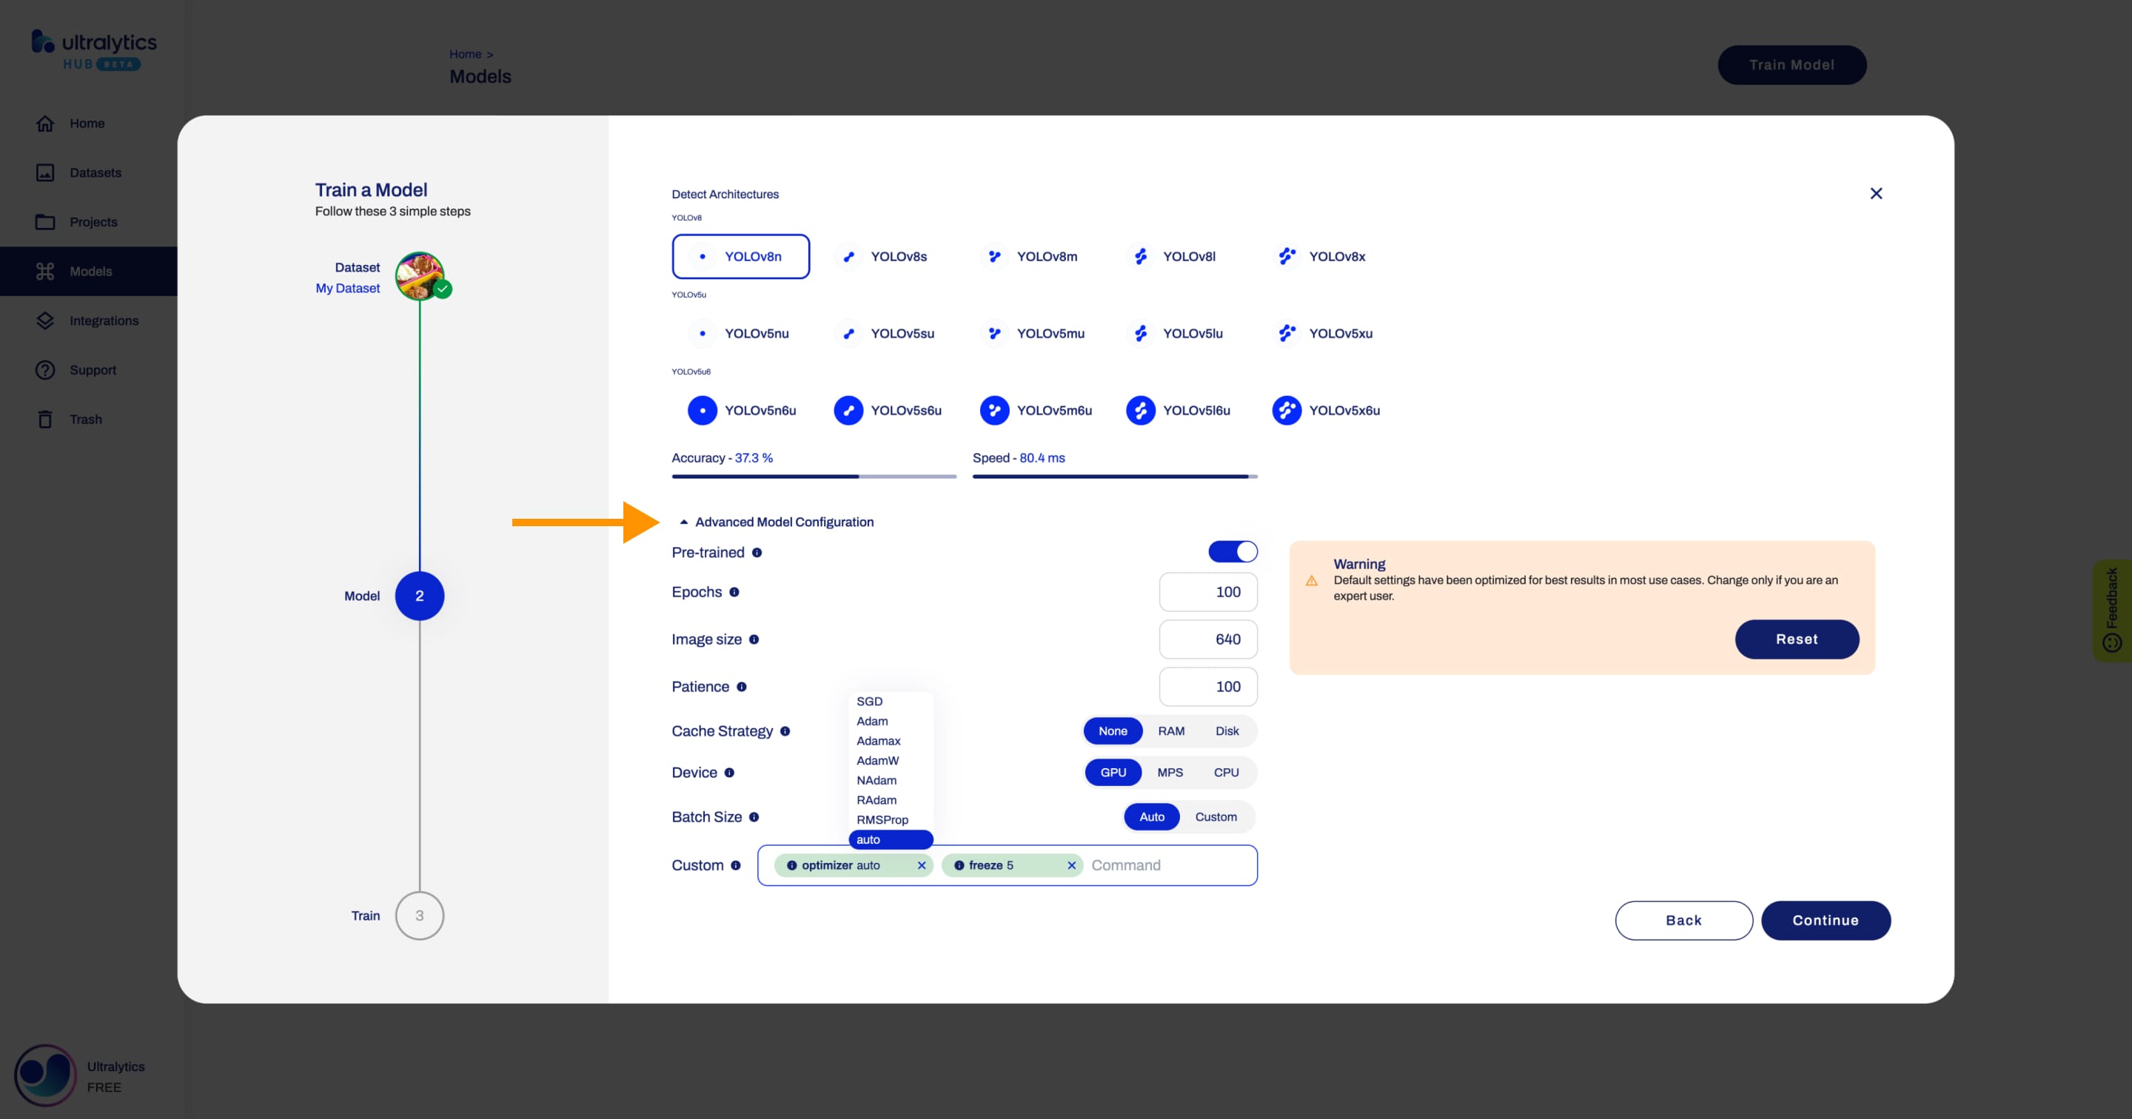2132x1119 pixels.
Task: Click the Continue button
Action: tap(1826, 920)
